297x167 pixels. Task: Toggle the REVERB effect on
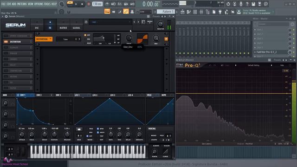tap(6, 77)
